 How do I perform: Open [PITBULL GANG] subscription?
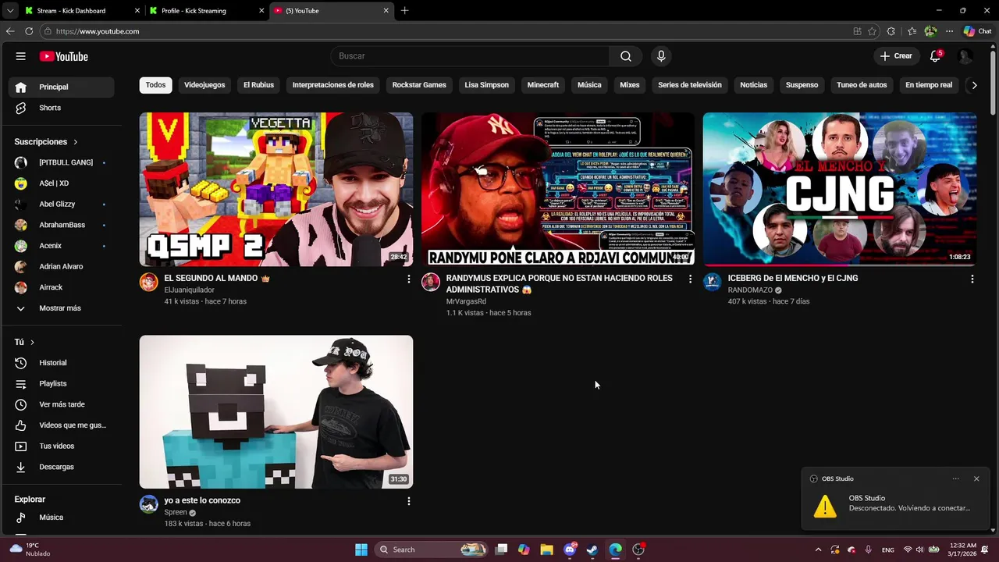point(62,162)
